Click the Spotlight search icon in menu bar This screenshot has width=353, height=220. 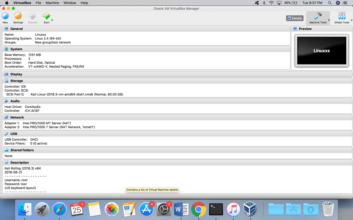pos(330,3)
